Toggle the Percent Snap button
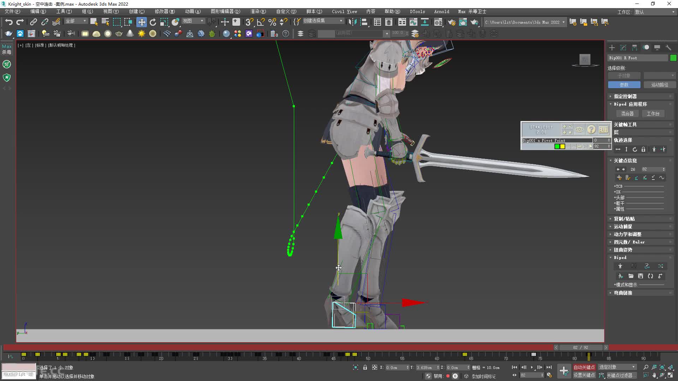The height and width of the screenshot is (381, 678). [x=272, y=22]
